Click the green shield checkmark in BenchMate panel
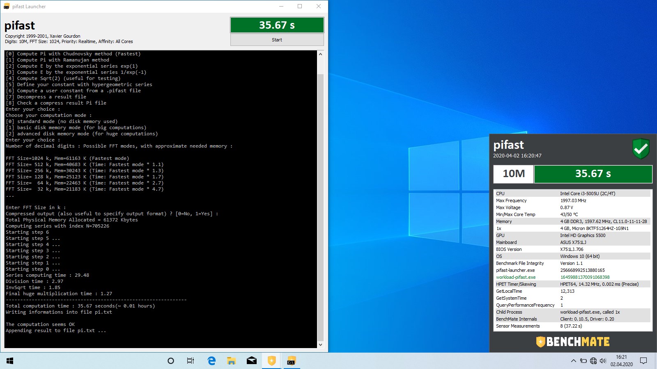 (x=641, y=148)
